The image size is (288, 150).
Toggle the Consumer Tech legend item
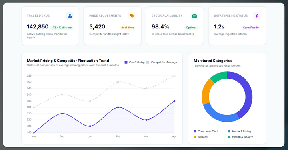[x=206, y=132]
